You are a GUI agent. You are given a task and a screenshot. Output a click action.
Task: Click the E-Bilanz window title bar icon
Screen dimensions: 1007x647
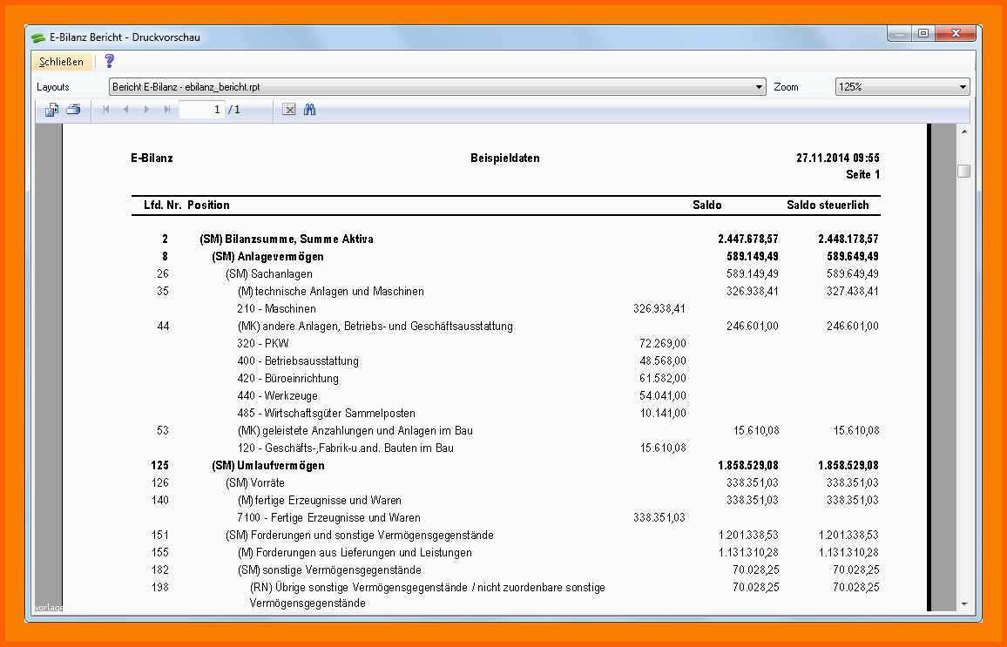coord(38,38)
